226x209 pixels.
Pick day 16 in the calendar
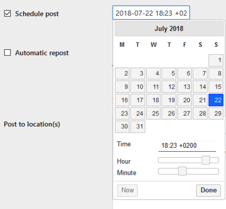[x=122, y=100]
